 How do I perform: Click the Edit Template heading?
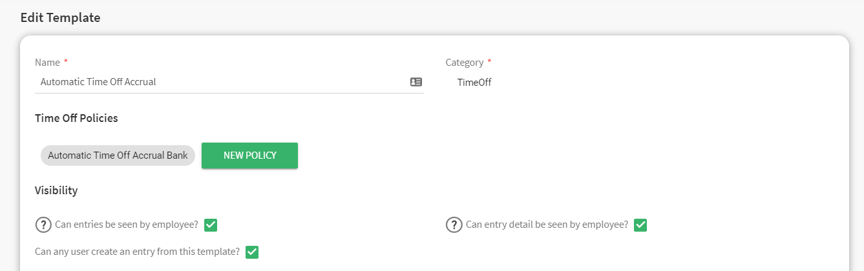(x=60, y=18)
